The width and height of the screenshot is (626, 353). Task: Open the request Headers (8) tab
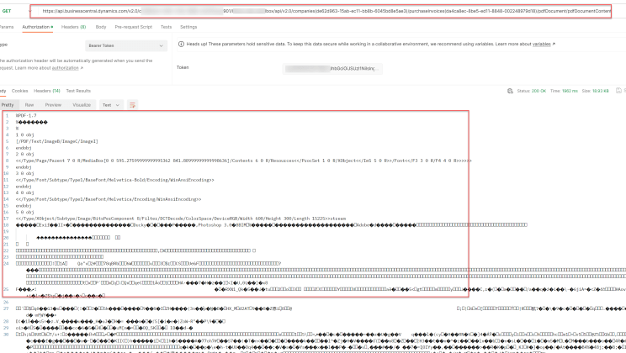click(x=73, y=27)
